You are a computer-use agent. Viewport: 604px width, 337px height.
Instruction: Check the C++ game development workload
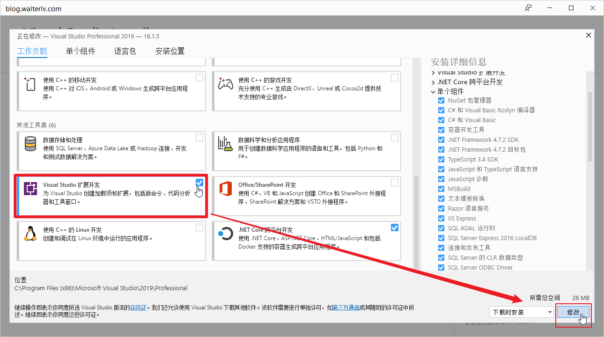tap(395, 78)
